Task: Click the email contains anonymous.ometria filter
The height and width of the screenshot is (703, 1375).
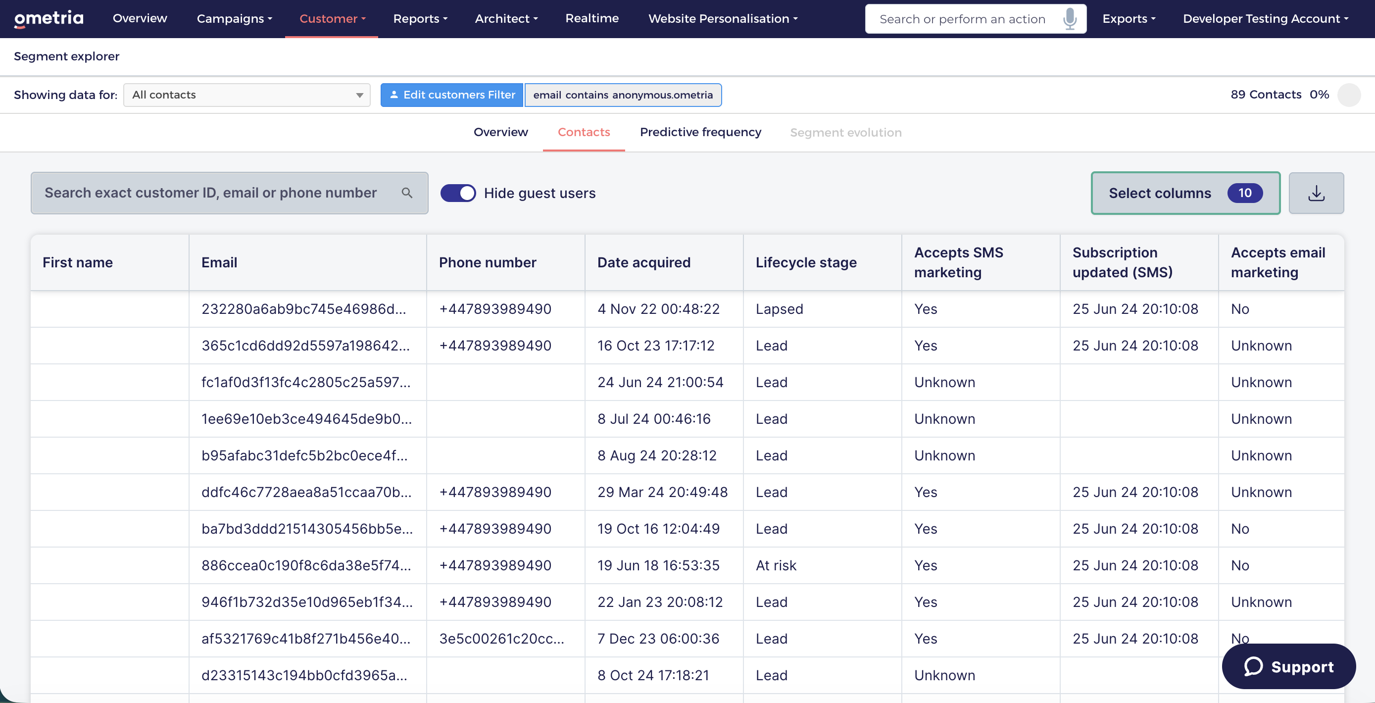Action: click(x=622, y=95)
